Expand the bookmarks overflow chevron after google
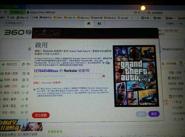Viewport: 185px width, 137px height. click(132, 18)
